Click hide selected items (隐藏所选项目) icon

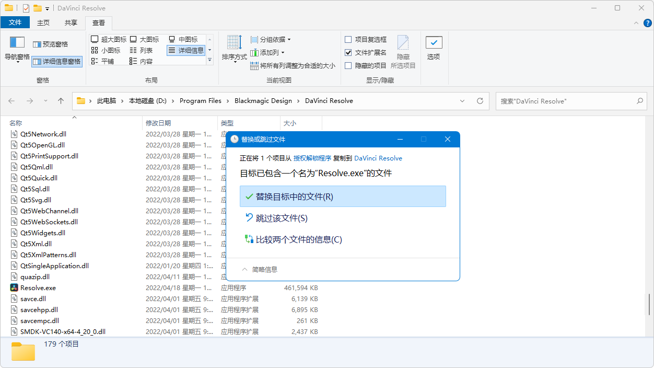tap(403, 51)
